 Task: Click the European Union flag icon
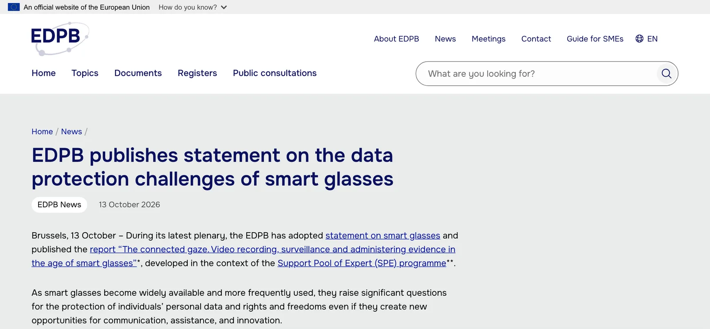coord(14,7)
